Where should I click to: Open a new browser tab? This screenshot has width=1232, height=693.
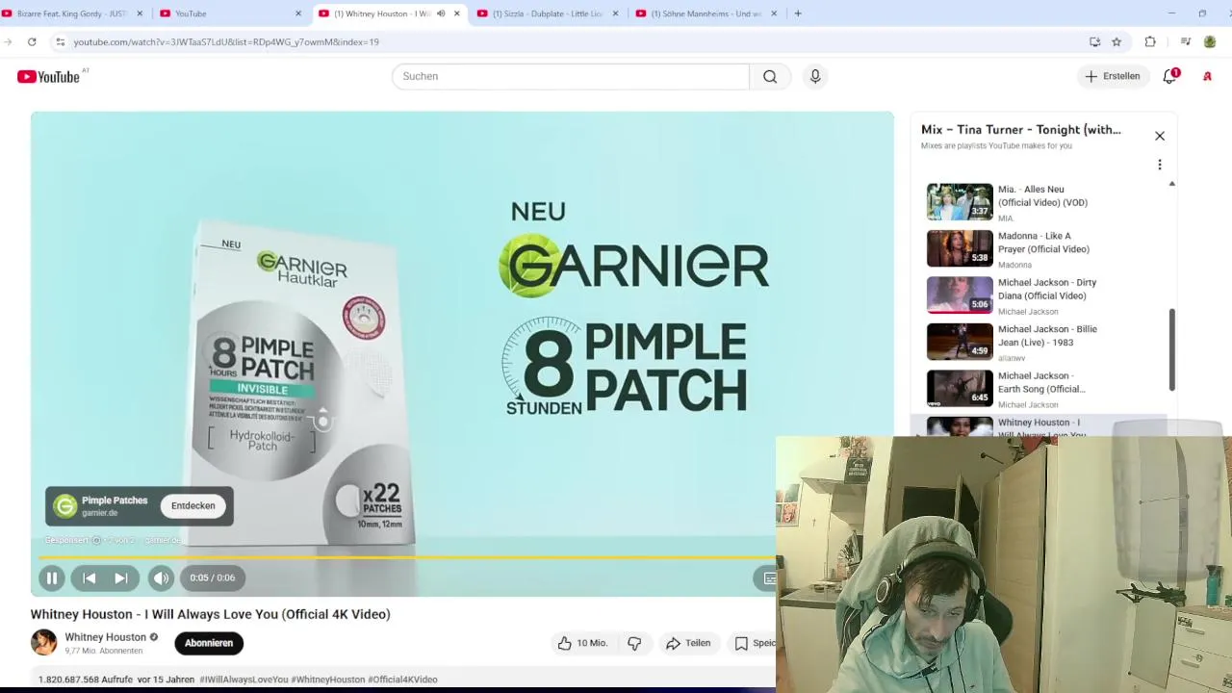click(x=798, y=13)
